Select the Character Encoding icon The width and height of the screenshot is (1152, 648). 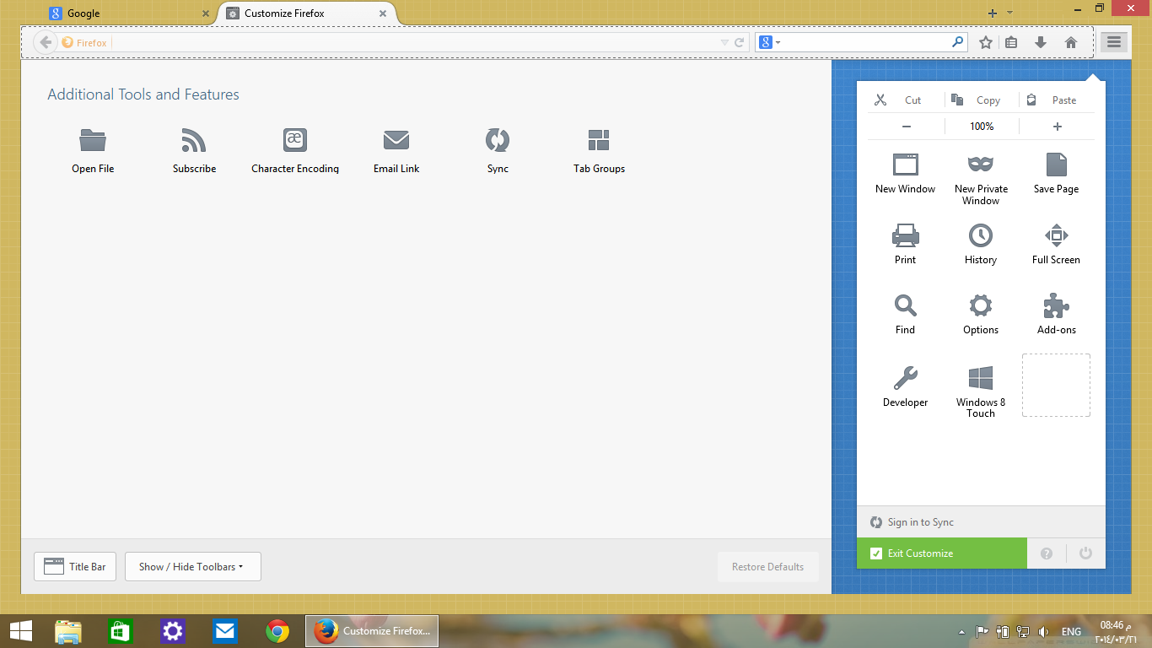tap(295, 139)
